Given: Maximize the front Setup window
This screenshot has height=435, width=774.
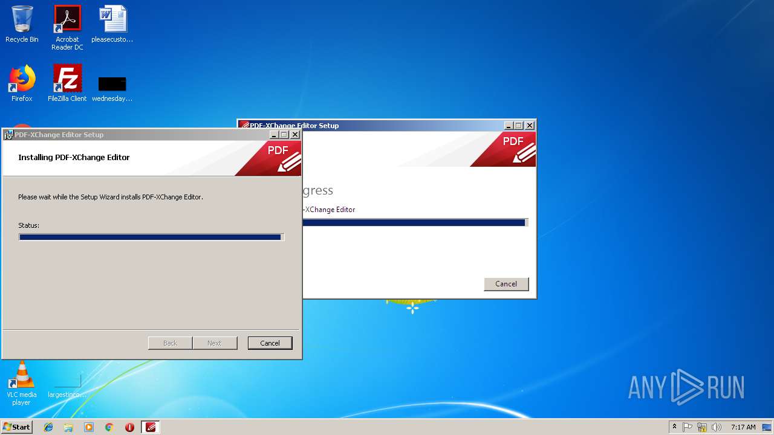Looking at the screenshot, I should coord(284,135).
